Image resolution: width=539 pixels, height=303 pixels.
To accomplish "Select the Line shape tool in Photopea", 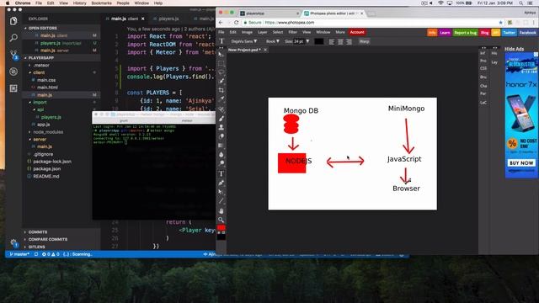I will tap(221, 201).
